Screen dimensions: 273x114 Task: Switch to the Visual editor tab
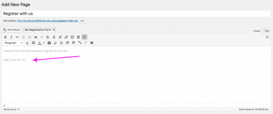[256, 31]
